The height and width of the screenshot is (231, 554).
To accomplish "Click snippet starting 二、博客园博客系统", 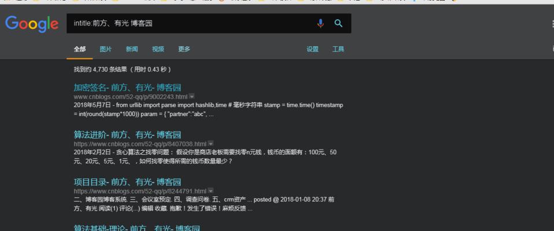I will pyautogui.click(x=204, y=204).
